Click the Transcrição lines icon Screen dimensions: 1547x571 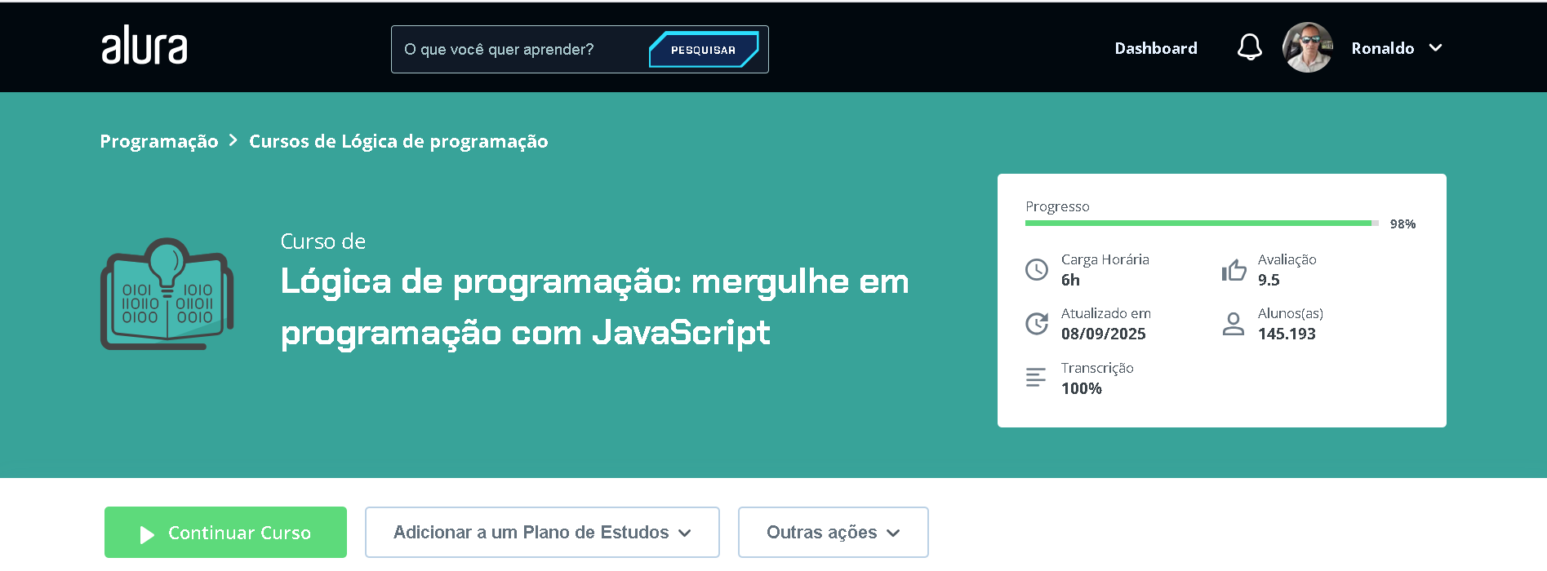point(1036,377)
